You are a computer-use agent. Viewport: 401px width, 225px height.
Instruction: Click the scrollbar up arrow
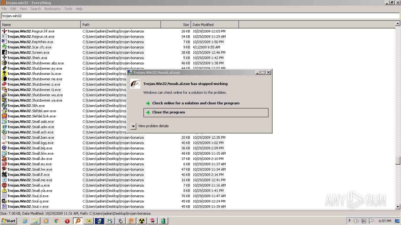(x=398, y=23)
